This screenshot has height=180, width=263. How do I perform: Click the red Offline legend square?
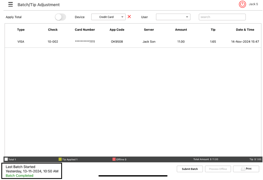[x=114, y=159]
